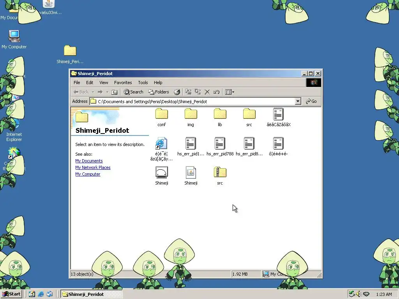Click the History toolbar icon
The height and width of the screenshot is (299, 399).
point(177,92)
